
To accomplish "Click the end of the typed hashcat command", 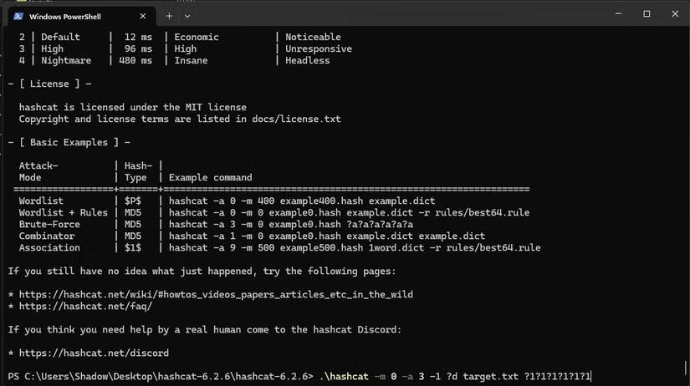I will point(590,376).
